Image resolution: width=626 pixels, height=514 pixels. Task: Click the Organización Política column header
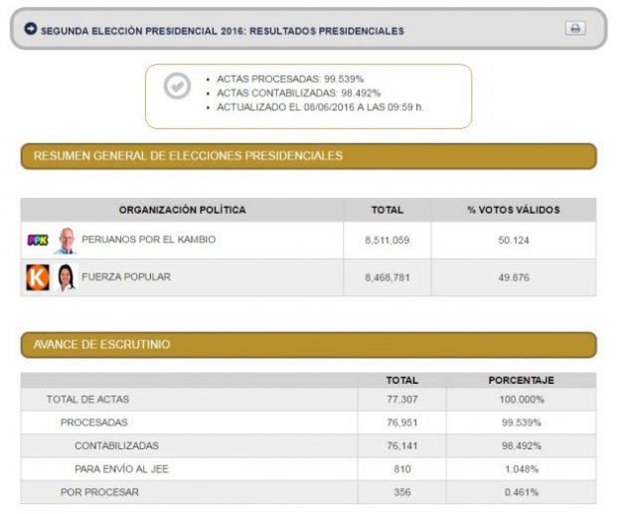pos(182,210)
